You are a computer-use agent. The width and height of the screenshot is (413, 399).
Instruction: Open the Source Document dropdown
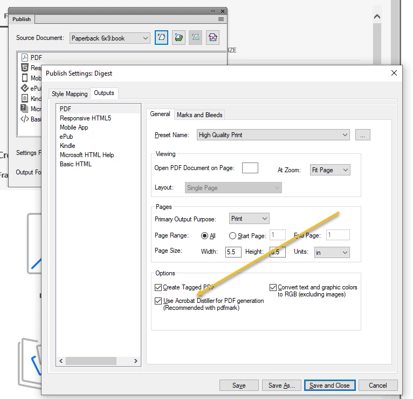(110, 38)
